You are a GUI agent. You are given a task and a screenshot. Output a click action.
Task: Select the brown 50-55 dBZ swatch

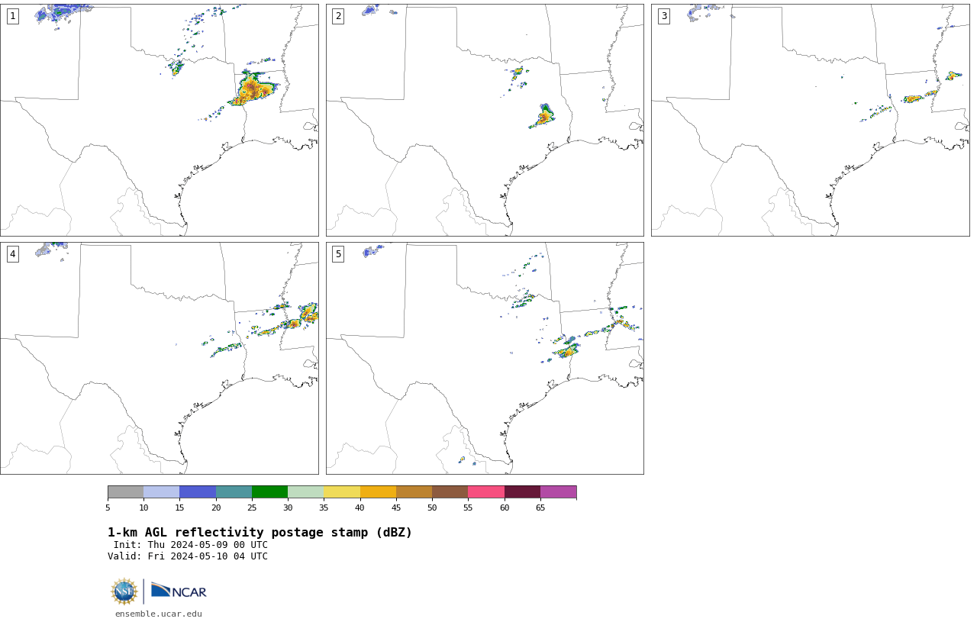click(x=450, y=492)
